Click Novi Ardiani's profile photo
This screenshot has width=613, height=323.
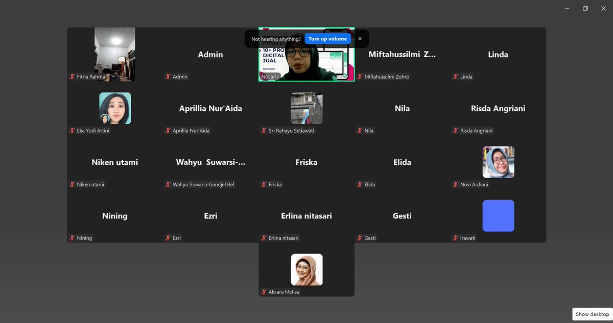click(498, 162)
